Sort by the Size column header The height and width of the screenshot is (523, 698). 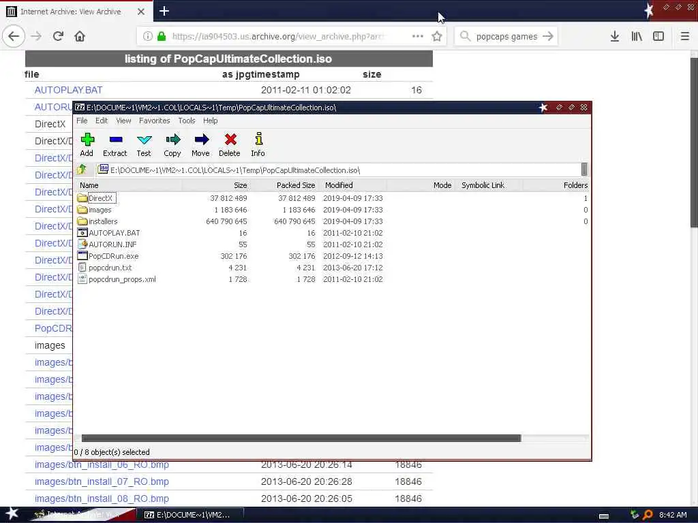pyautogui.click(x=215, y=185)
